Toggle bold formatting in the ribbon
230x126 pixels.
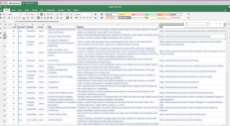click(9, 18)
